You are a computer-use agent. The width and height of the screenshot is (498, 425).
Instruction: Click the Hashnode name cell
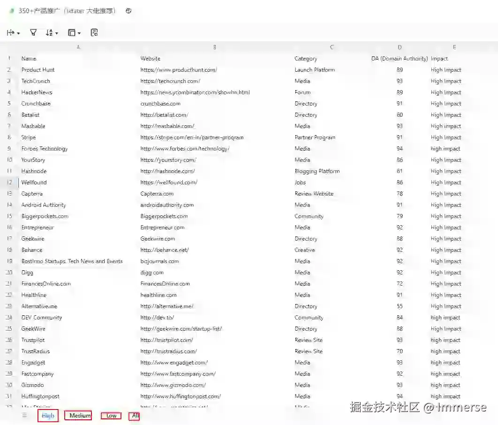click(34, 171)
